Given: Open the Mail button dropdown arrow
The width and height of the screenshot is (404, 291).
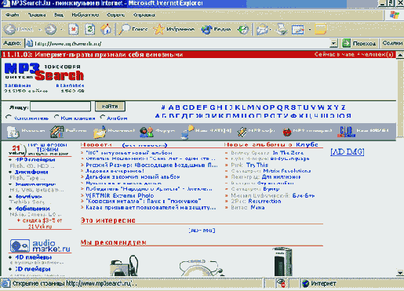Looking at the screenshot, I should coord(270,29).
